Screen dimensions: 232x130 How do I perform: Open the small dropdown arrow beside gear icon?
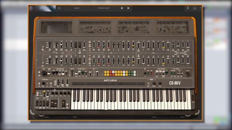[200, 8]
